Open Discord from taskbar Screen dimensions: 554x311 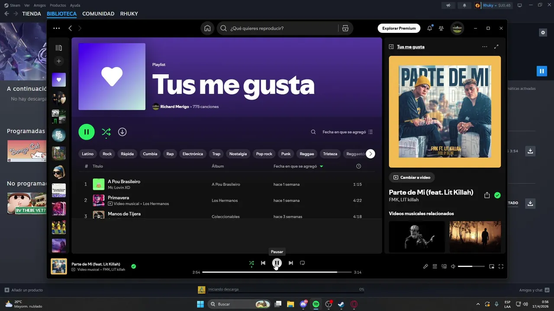tap(303, 304)
